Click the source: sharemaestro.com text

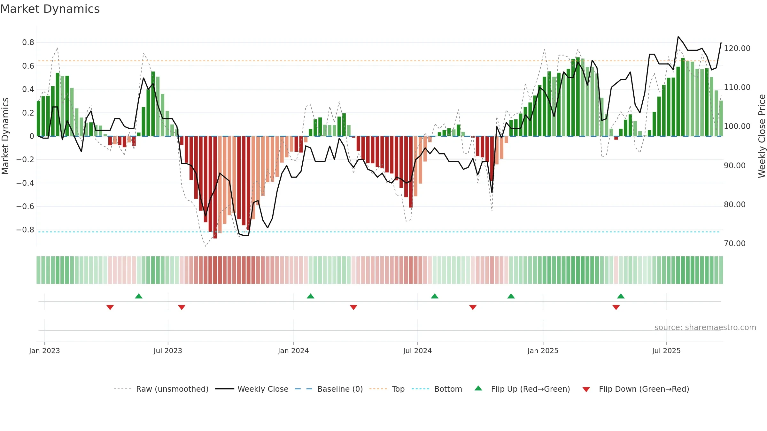tap(705, 327)
